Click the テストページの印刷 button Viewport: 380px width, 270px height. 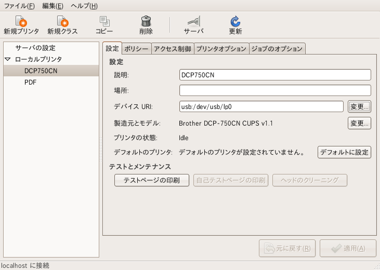coord(152,180)
